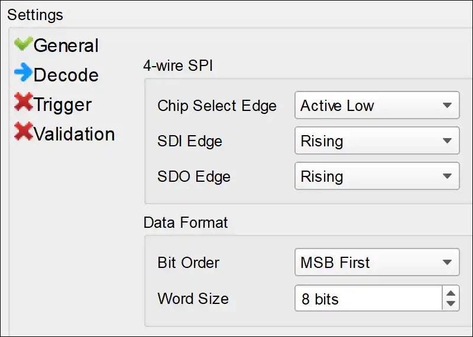Click the green checkmark icon beside General
This screenshot has width=473, height=337.
[x=23, y=44]
